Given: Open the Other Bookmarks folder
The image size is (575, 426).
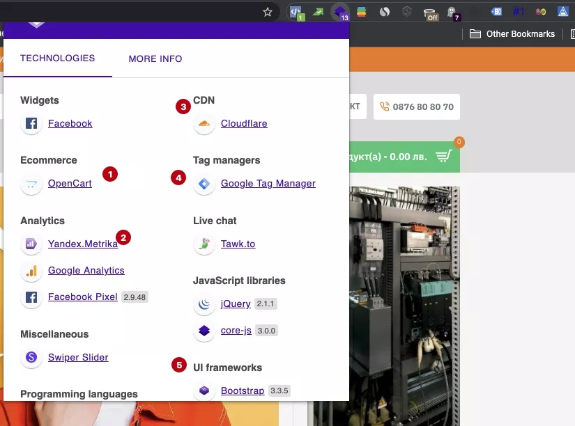Looking at the screenshot, I should [x=512, y=34].
